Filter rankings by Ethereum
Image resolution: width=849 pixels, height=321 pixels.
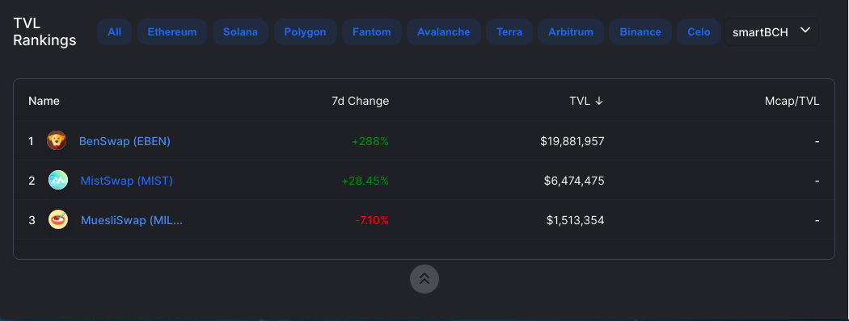point(172,32)
